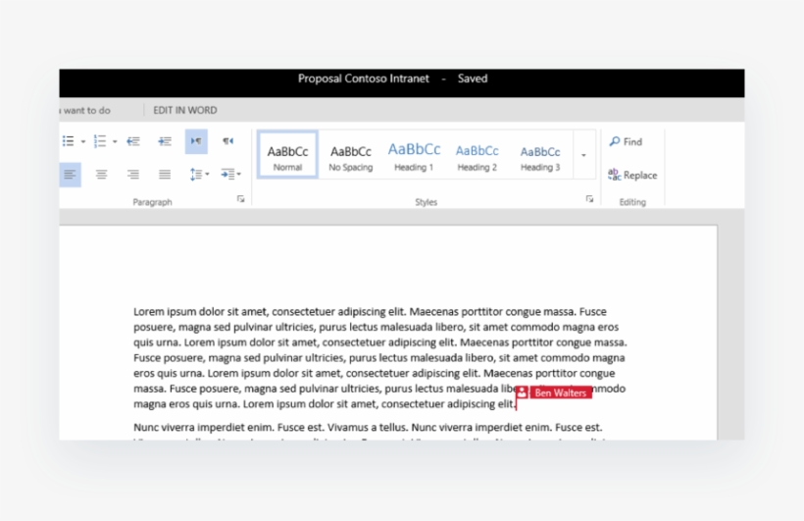Screen dimensions: 804x521
Task: Align text to the right
Action: [133, 175]
